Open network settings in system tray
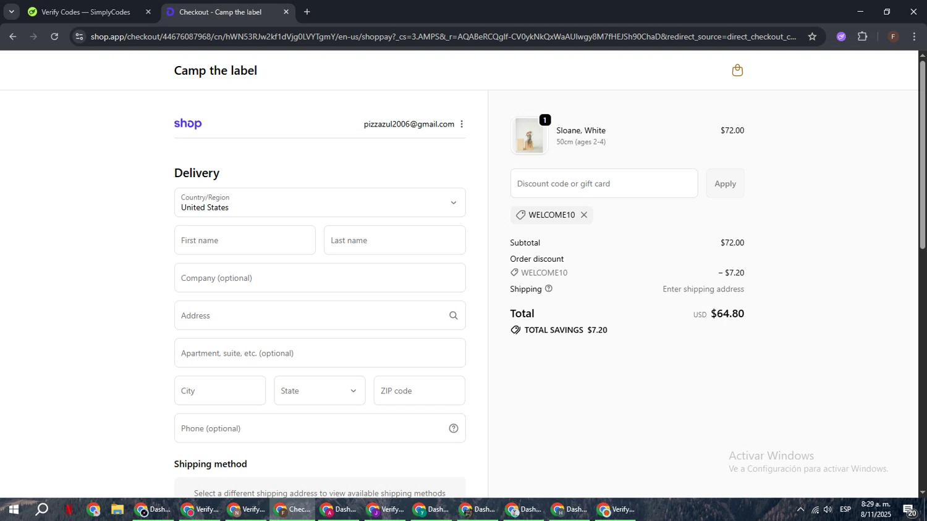Viewport: 927px width, 521px height. [x=815, y=509]
